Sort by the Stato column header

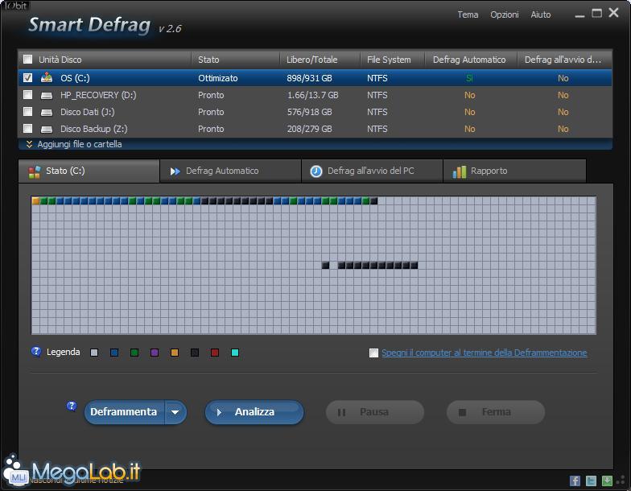[235, 60]
